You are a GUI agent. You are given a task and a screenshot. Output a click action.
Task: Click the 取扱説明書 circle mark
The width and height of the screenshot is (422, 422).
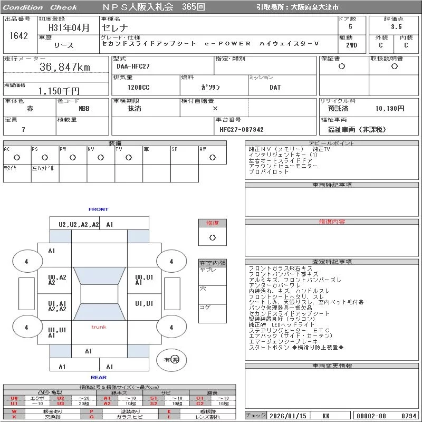[394, 66]
